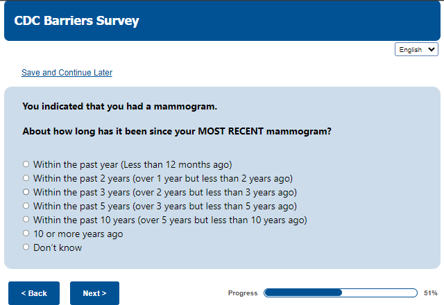Select the 'Within the past 10 years' radio circle

point(26,220)
